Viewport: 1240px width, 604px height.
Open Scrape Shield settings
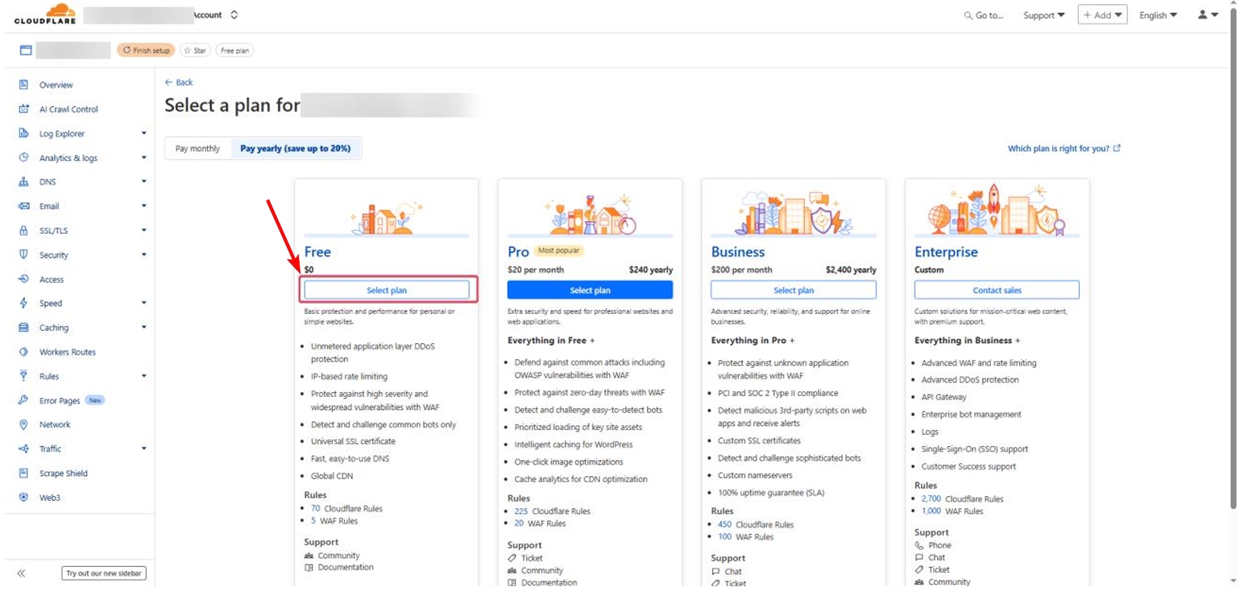(64, 474)
